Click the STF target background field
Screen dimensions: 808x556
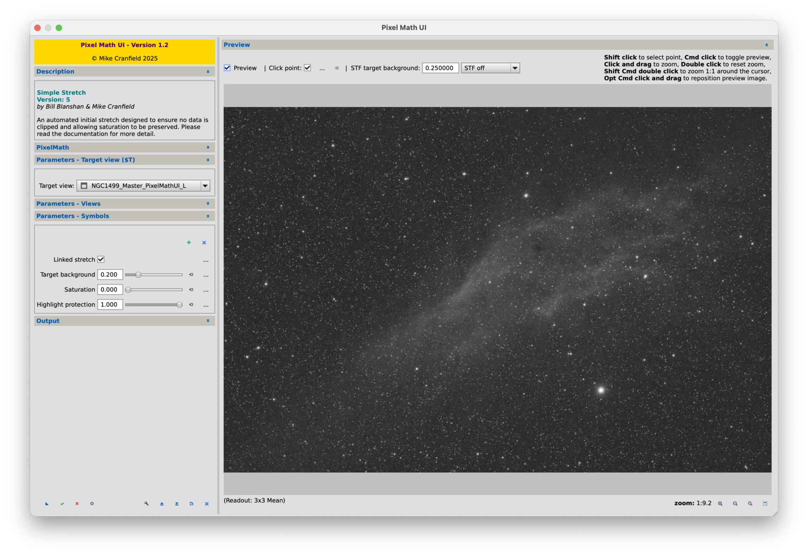click(x=440, y=68)
